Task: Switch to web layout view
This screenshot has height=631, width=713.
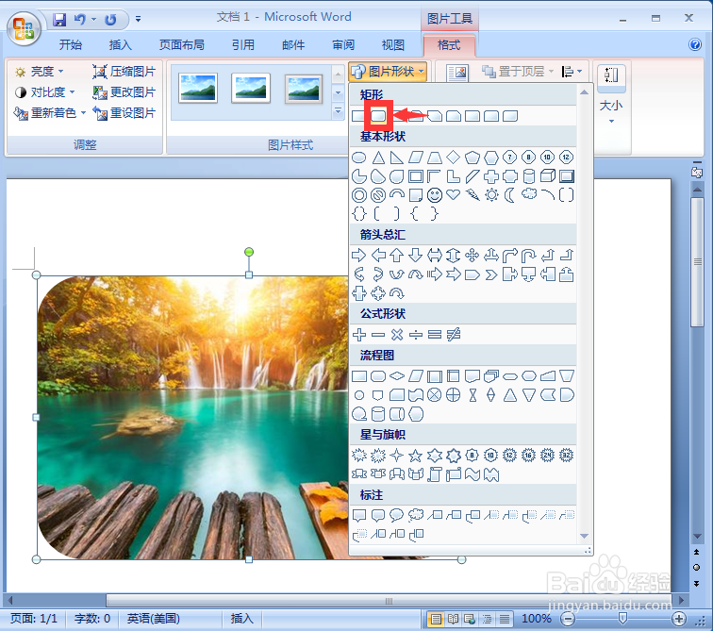Action: pyautogui.click(x=470, y=619)
